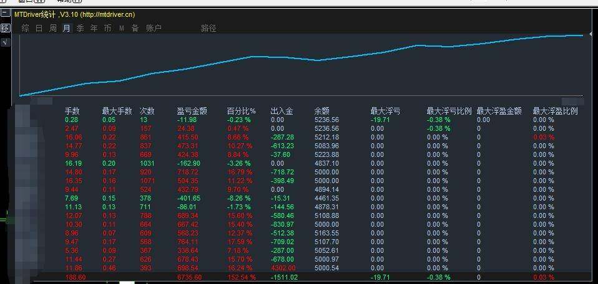Click the M tab
The height and width of the screenshot is (284, 598).
(x=121, y=28)
